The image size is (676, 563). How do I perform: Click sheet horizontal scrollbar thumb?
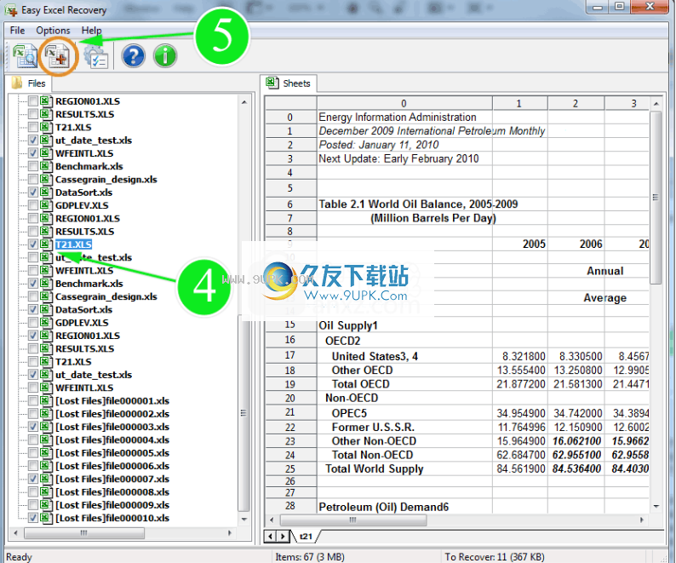point(352,520)
